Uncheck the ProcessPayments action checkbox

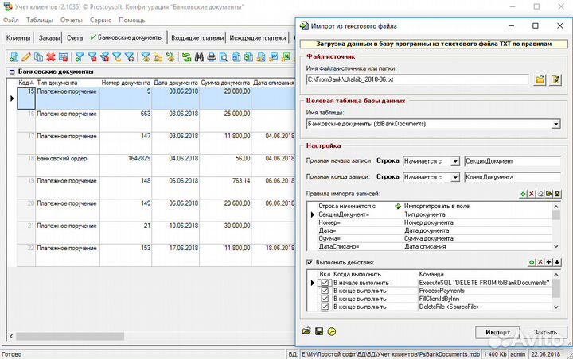pos(324,291)
